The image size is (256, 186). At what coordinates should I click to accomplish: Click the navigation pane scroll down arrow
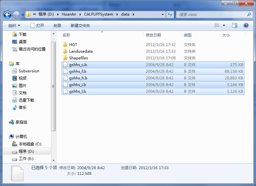coord(53,160)
